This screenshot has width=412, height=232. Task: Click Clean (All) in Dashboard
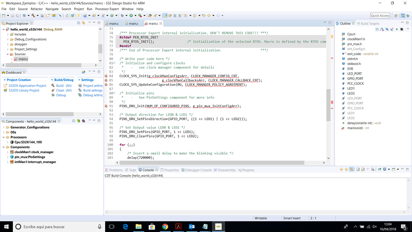[x=64, y=90]
